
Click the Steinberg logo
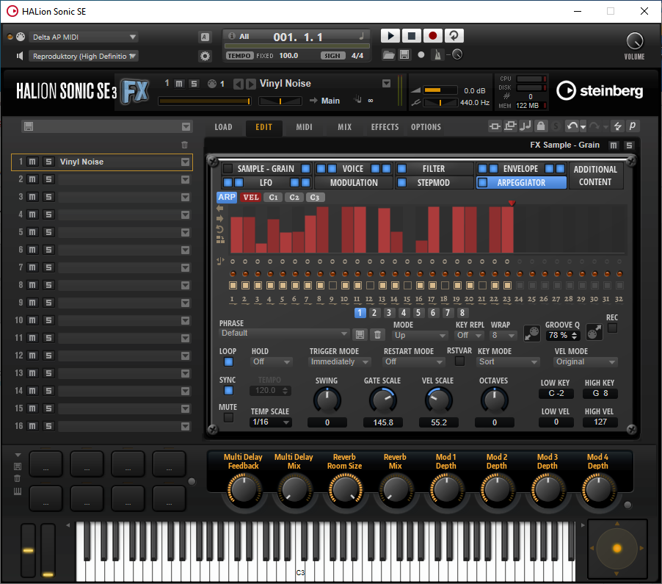[x=600, y=90]
